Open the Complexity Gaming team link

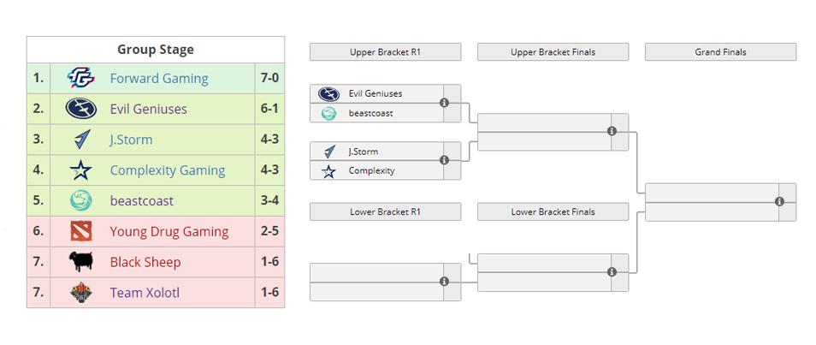tap(168, 170)
